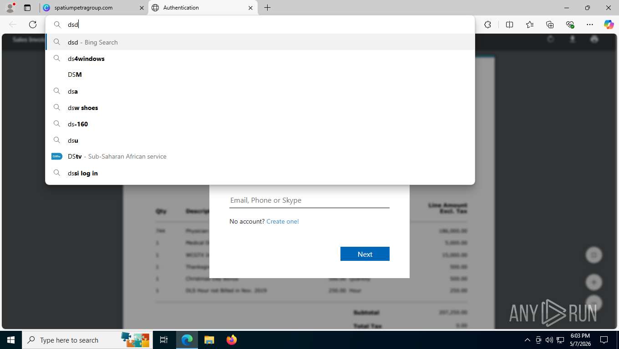Select the DStv Sub-Saharan African service suggestion
Screen dimensions: 619x349
click(x=260, y=156)
